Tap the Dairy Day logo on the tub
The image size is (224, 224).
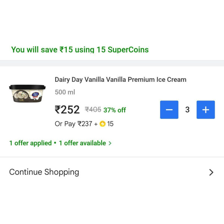point(35,95)
